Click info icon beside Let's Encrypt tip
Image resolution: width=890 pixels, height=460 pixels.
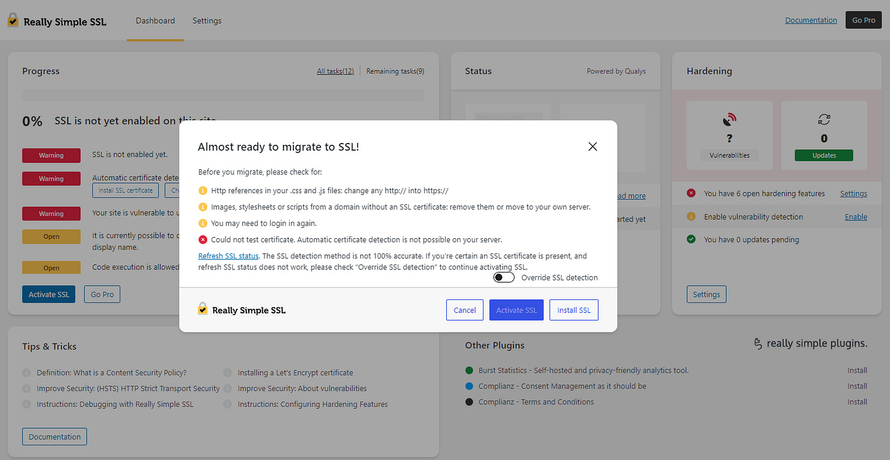pyautogui.click(x=227, y=373)
